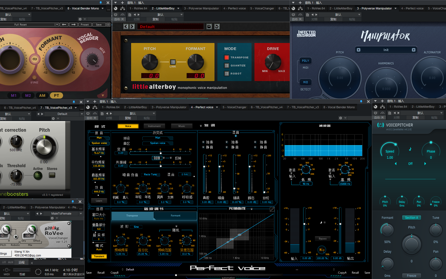Image resolution: width=446 pixels, height=279 pixels.
Task: Click Section A button in VoicePitcher
Action: (411, 218)
